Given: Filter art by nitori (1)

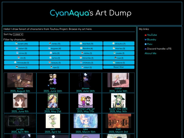Looking at the screenshot, I should click(x=86, y=67).
